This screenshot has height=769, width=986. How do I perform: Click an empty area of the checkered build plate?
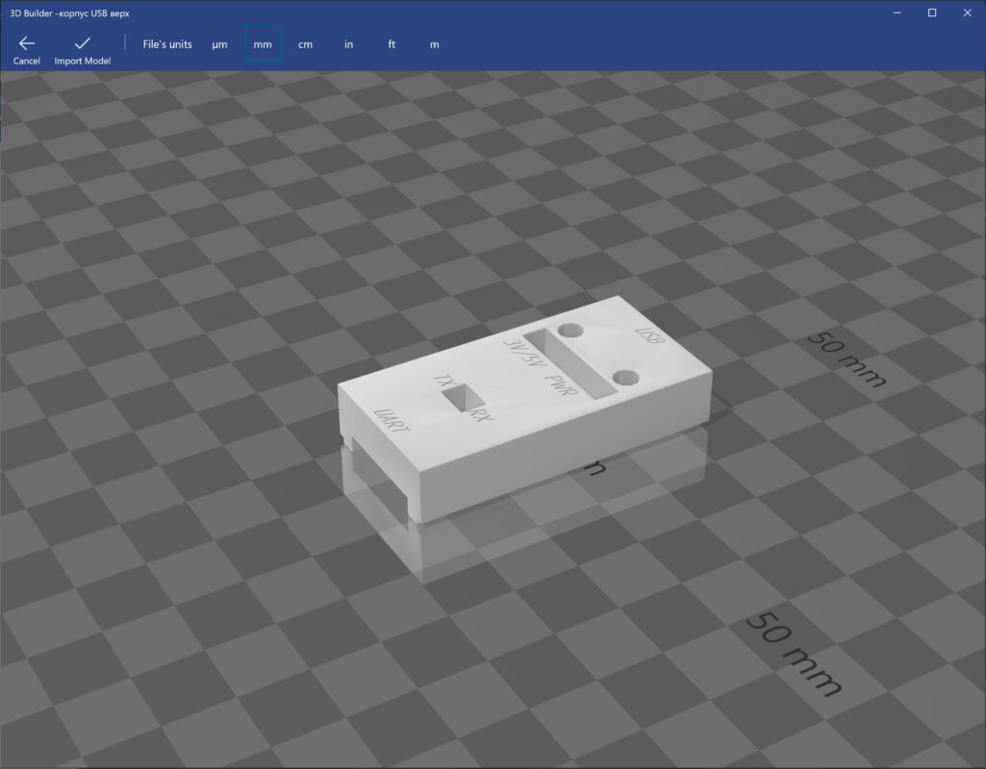(192, 625)
